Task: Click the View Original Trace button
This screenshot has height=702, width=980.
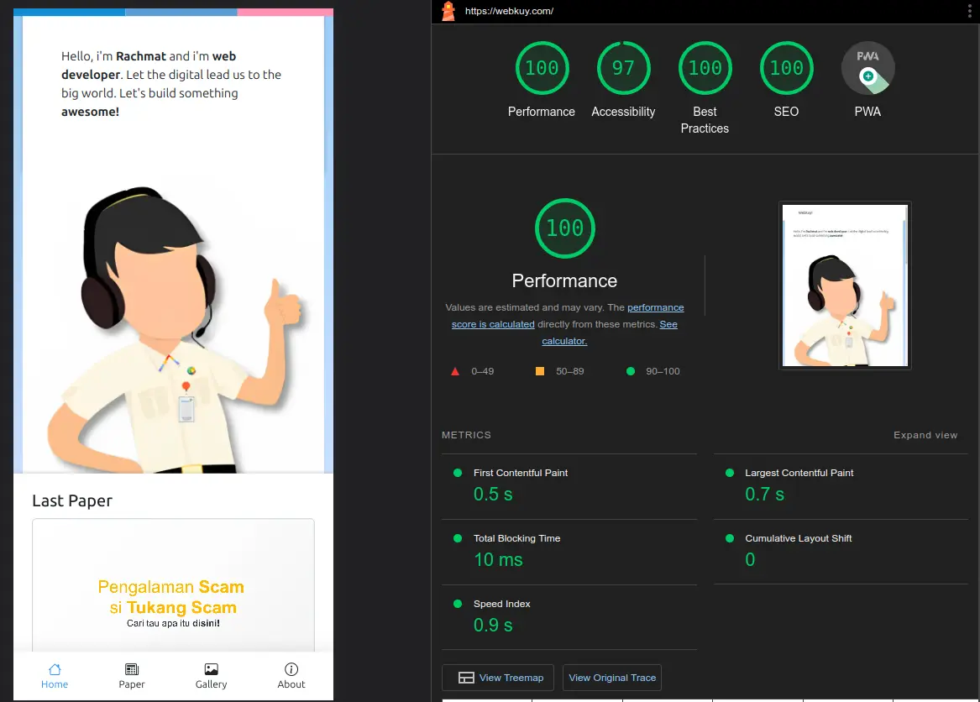Action: coord(612,678)
